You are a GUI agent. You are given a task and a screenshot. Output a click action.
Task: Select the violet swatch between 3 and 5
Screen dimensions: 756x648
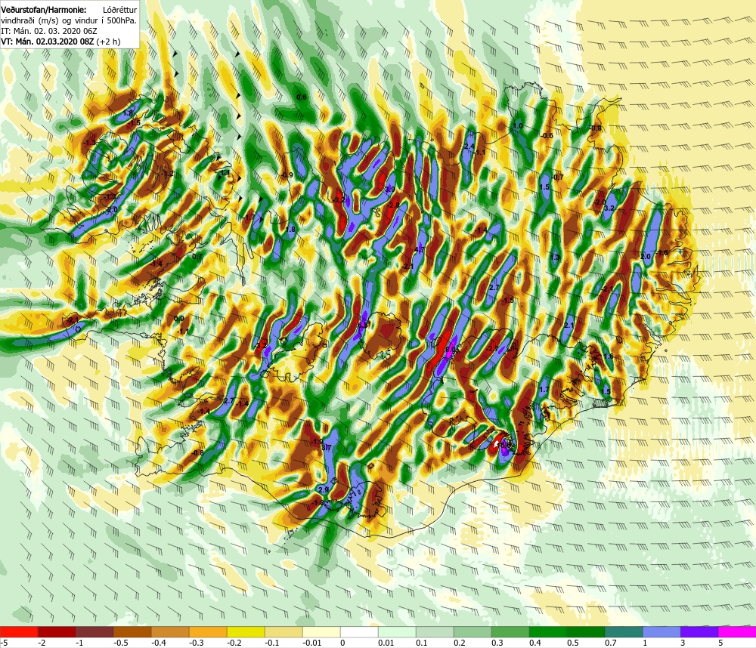pyautogui.click(x=699, y=631)
